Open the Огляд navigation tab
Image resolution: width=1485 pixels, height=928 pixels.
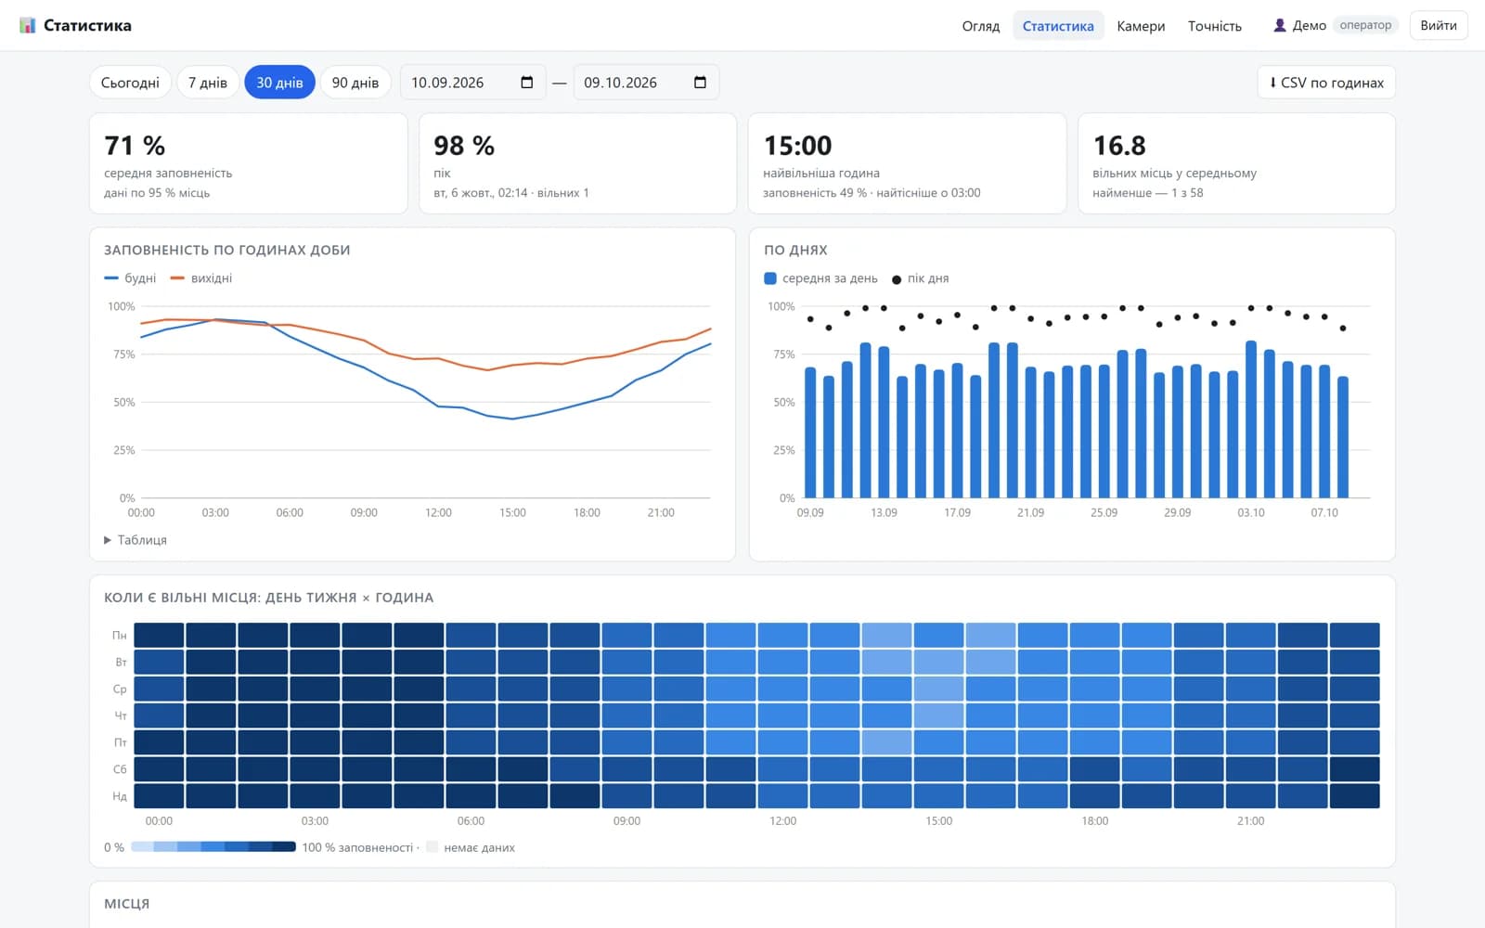tap(981, 26)
